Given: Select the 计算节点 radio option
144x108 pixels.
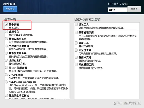Looking at the screenshot, I should [6, 31].
